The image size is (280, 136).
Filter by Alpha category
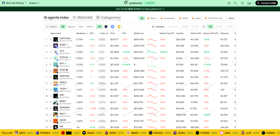(x=196, y=18)
